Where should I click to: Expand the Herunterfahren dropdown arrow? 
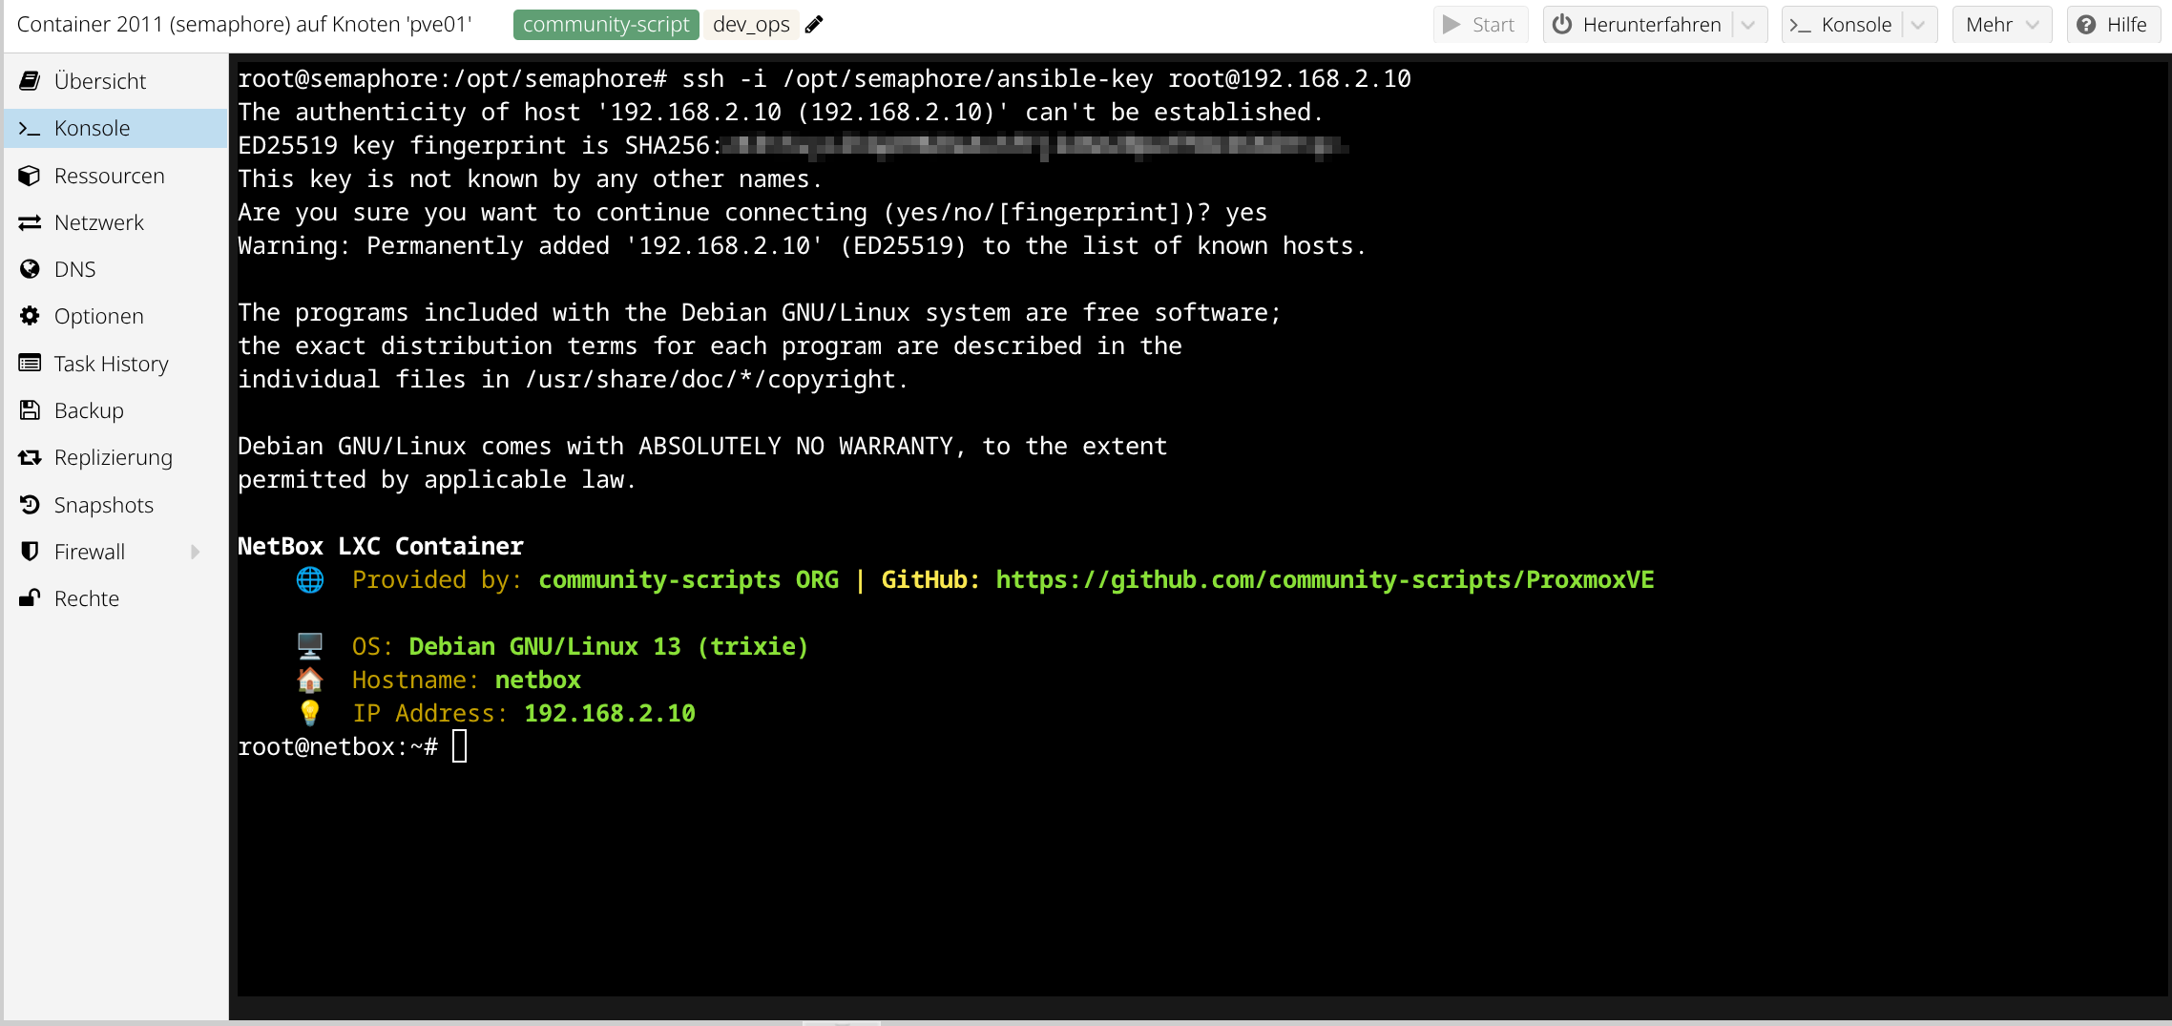(x=1748, y=25)
